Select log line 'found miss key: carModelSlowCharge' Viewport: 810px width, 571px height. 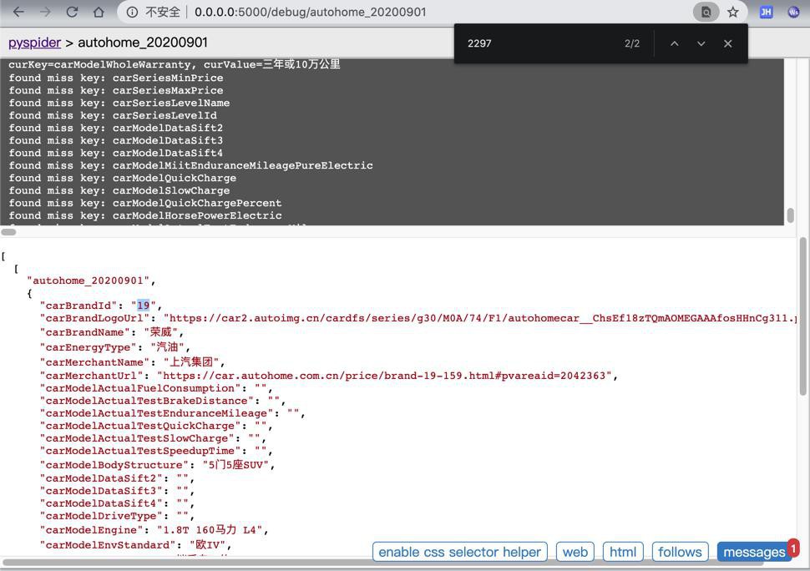pyautogui.click(x=119, y=190)
